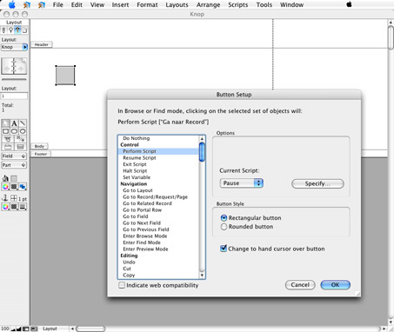The height and width of the screenshot is (332, 394).
Task: Select Rectangular button radio option
Action: click(224, 218)
